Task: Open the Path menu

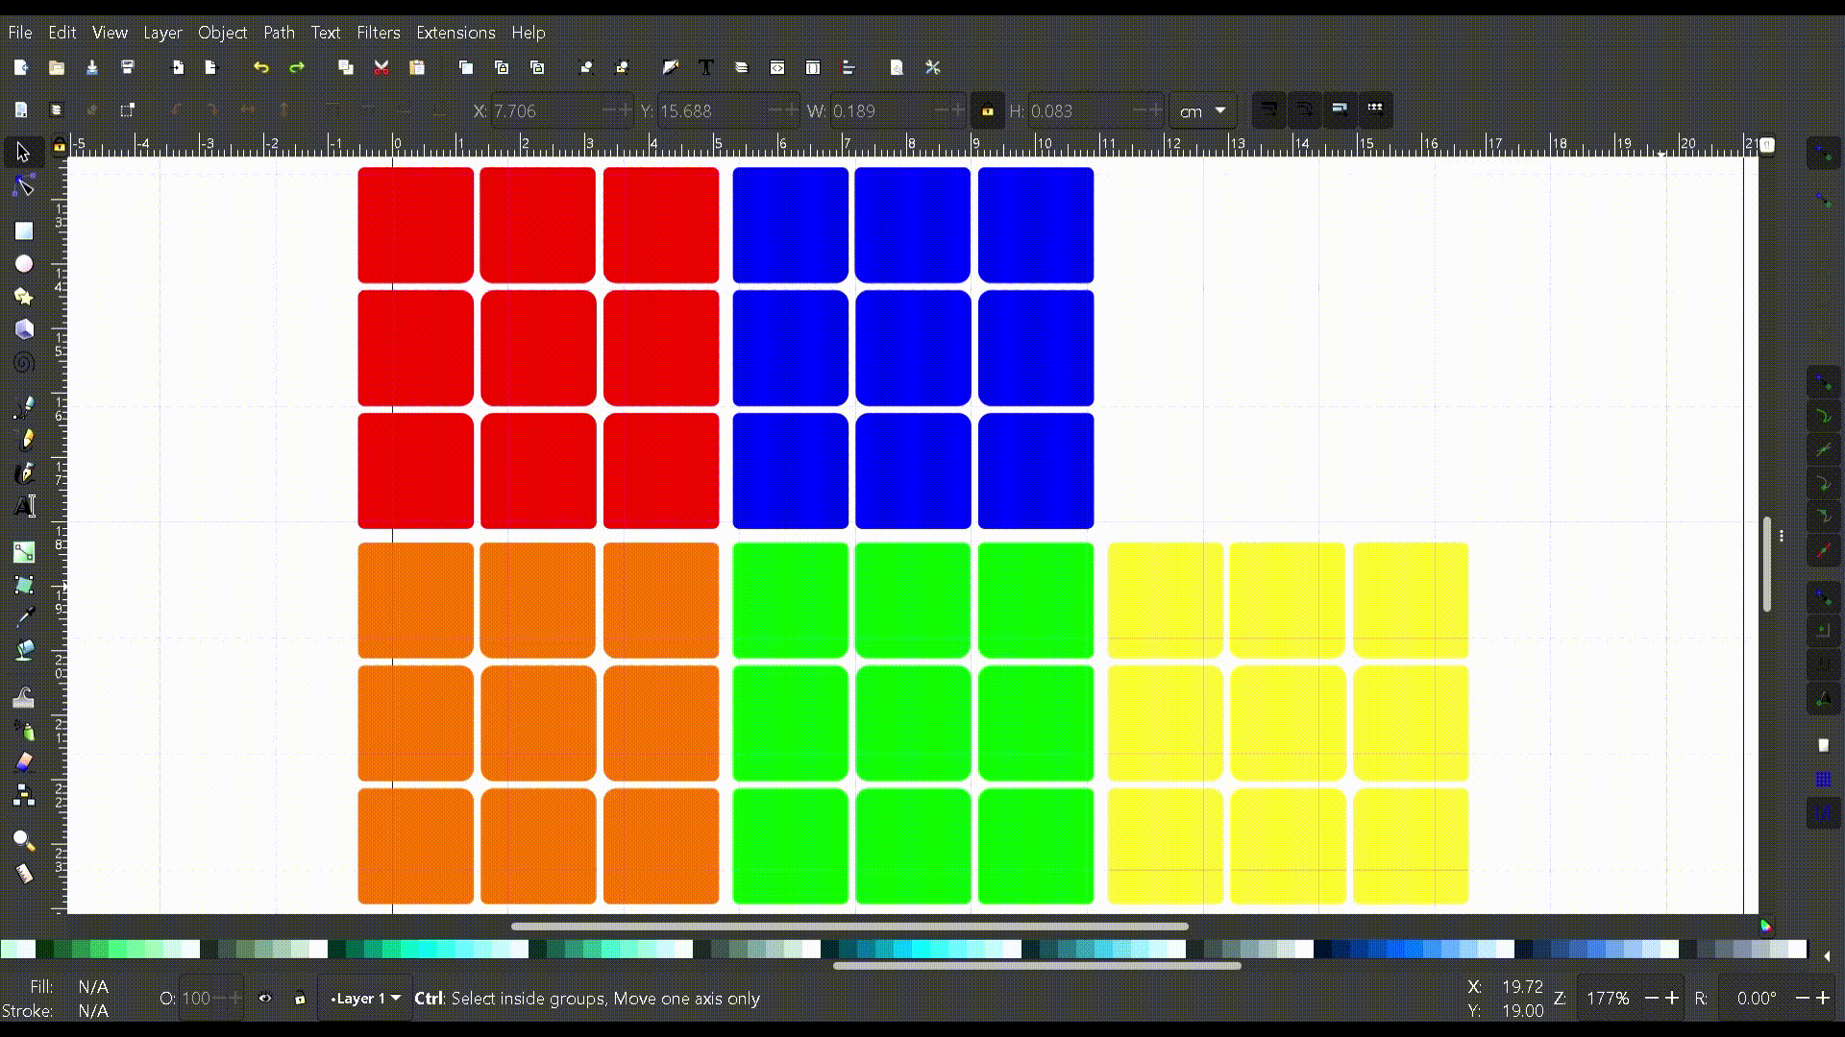Action: [x=279, y=33]
